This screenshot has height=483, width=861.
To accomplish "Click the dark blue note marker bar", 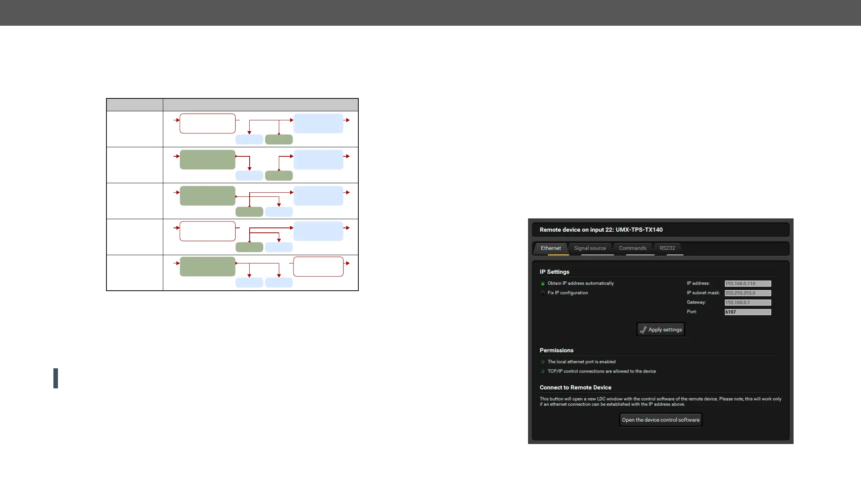I will 56,378.
